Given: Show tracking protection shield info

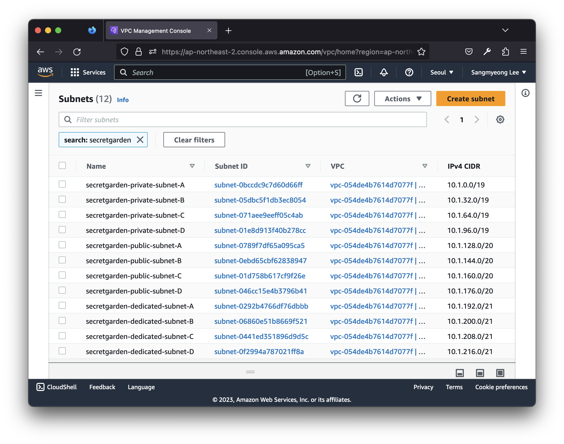Looking at the screenshot, I should coord(124,52).
